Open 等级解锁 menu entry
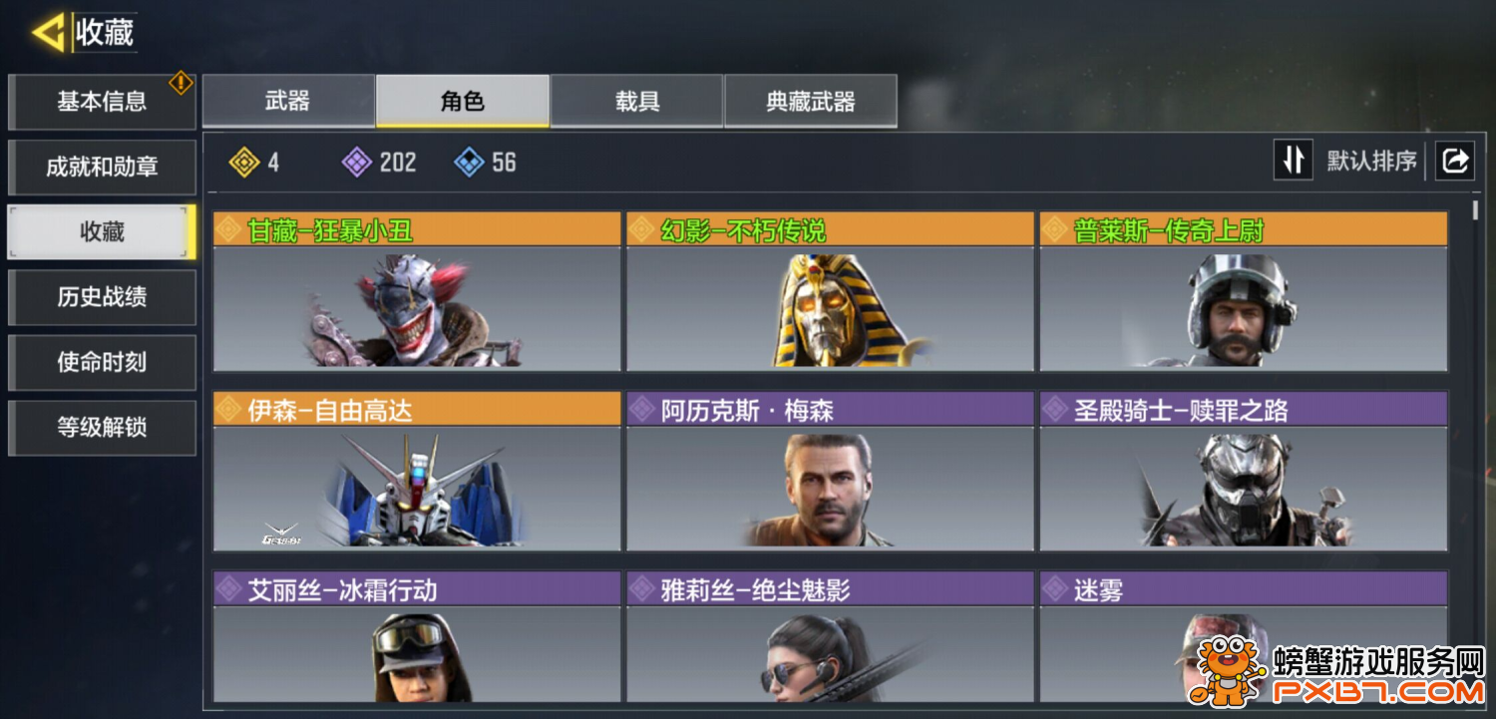 [102, 429]
